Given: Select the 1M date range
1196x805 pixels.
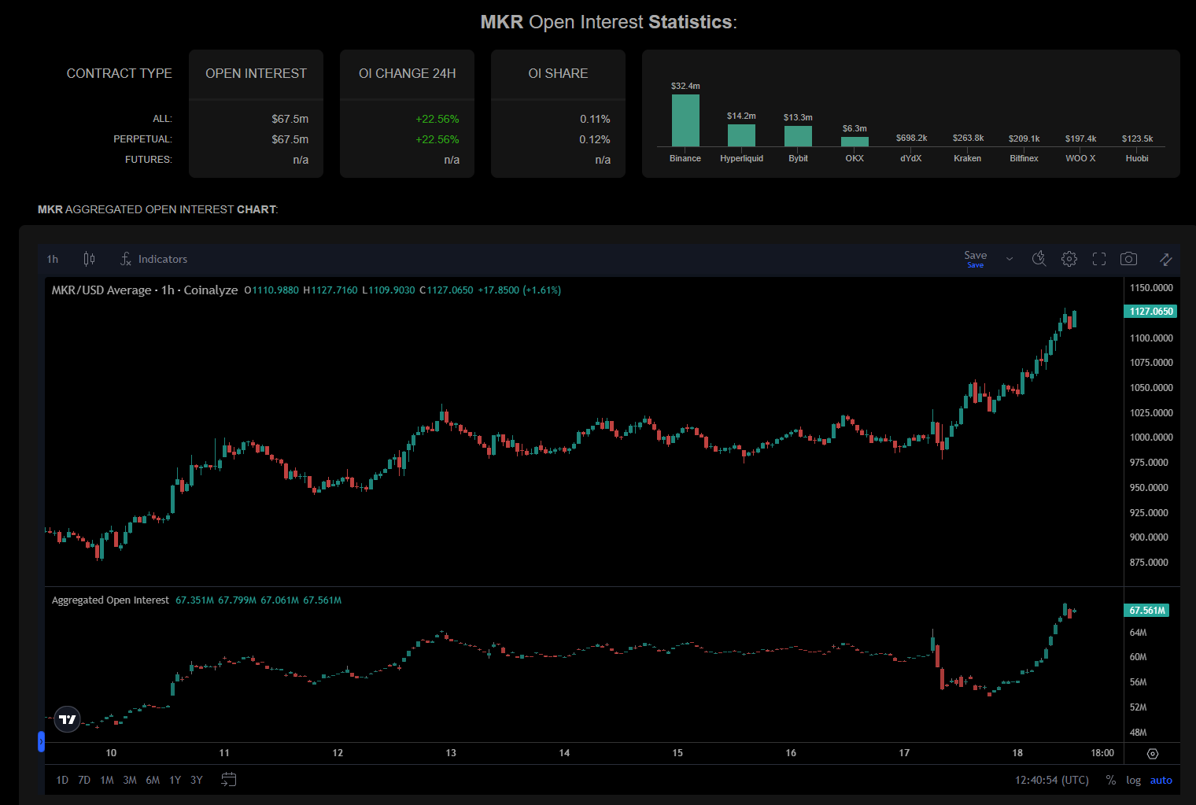Looking at the screenshot, I should pyautogui.click(x=107, y=780).
